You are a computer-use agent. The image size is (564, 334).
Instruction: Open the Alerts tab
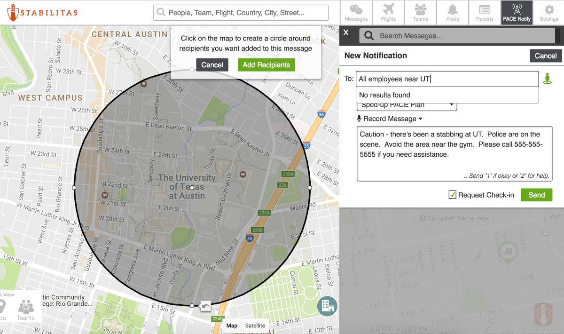(x=452, y=13)
